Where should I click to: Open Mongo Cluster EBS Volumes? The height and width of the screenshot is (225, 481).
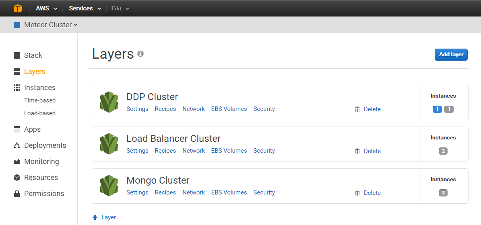point(229,192)
